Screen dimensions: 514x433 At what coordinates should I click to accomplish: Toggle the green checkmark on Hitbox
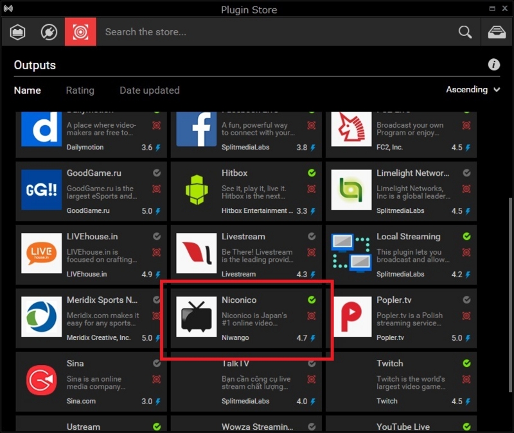point(312,173)
